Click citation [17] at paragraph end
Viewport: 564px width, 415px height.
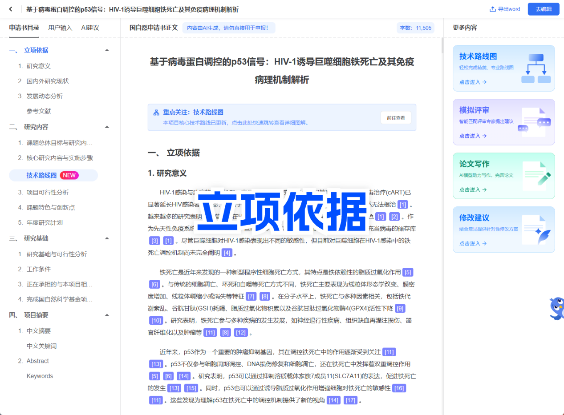[x=351, y=400]
